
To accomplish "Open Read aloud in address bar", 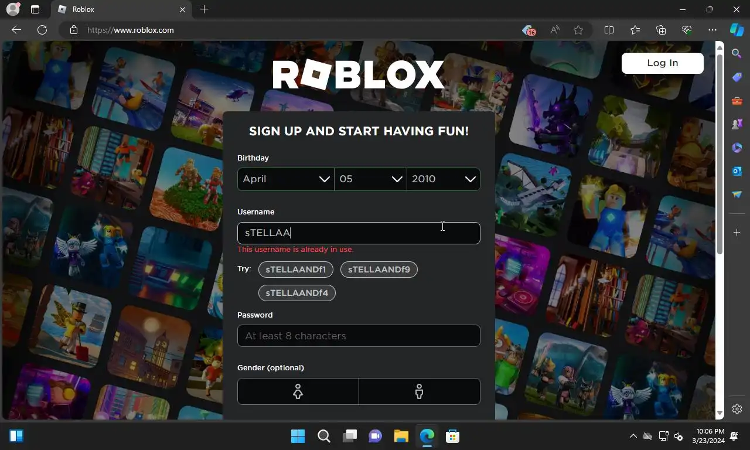I will coord(554,30).
